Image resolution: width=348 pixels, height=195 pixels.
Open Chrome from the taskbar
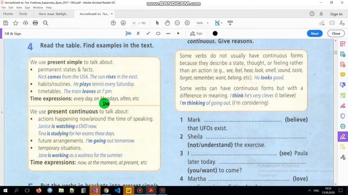point(106,190)
